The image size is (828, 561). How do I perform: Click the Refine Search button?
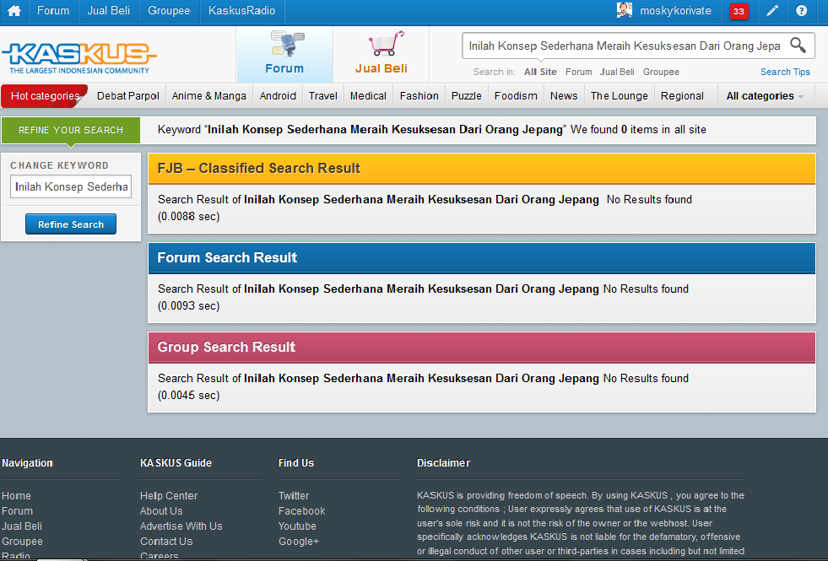[x=71, y=224]
